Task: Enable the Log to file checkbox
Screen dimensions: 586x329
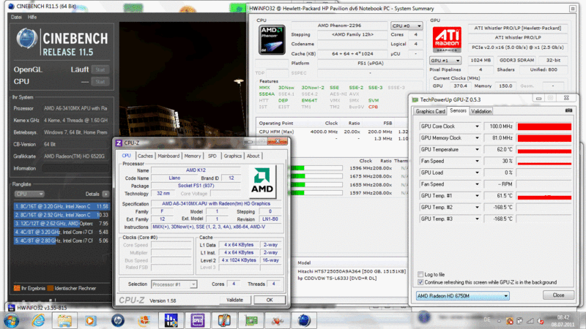Action: pos(420,274)
